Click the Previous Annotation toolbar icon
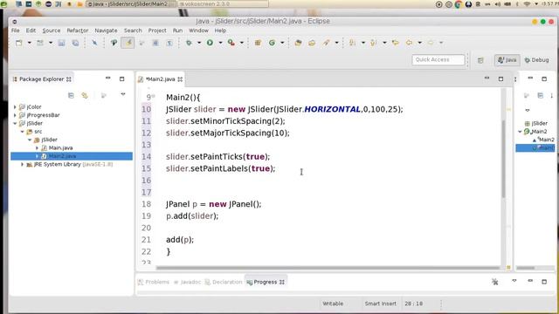559x314 pixels. (374, 43)
